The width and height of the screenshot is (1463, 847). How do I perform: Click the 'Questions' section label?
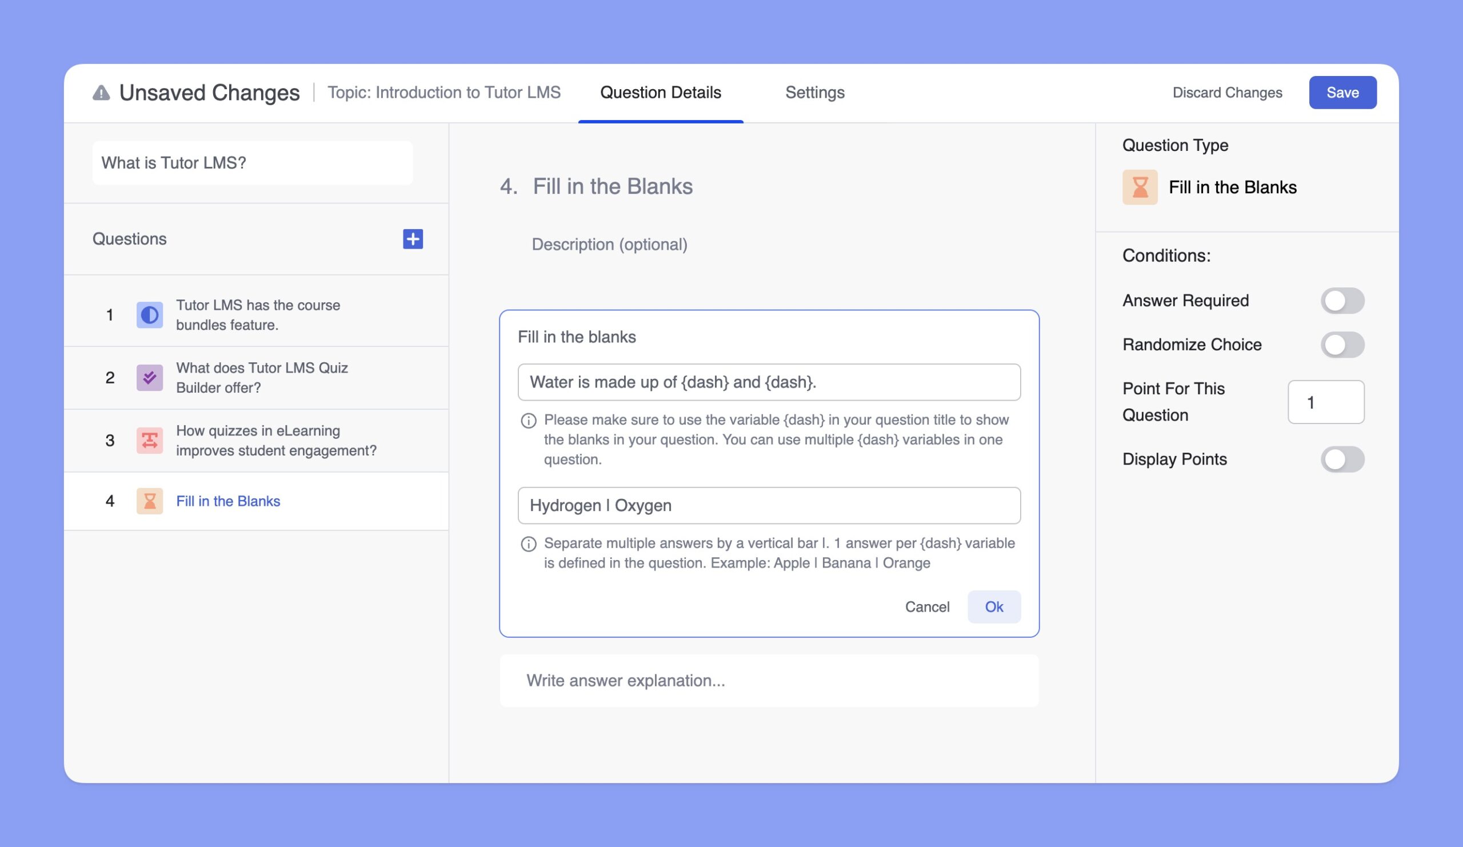coord(130,239)
